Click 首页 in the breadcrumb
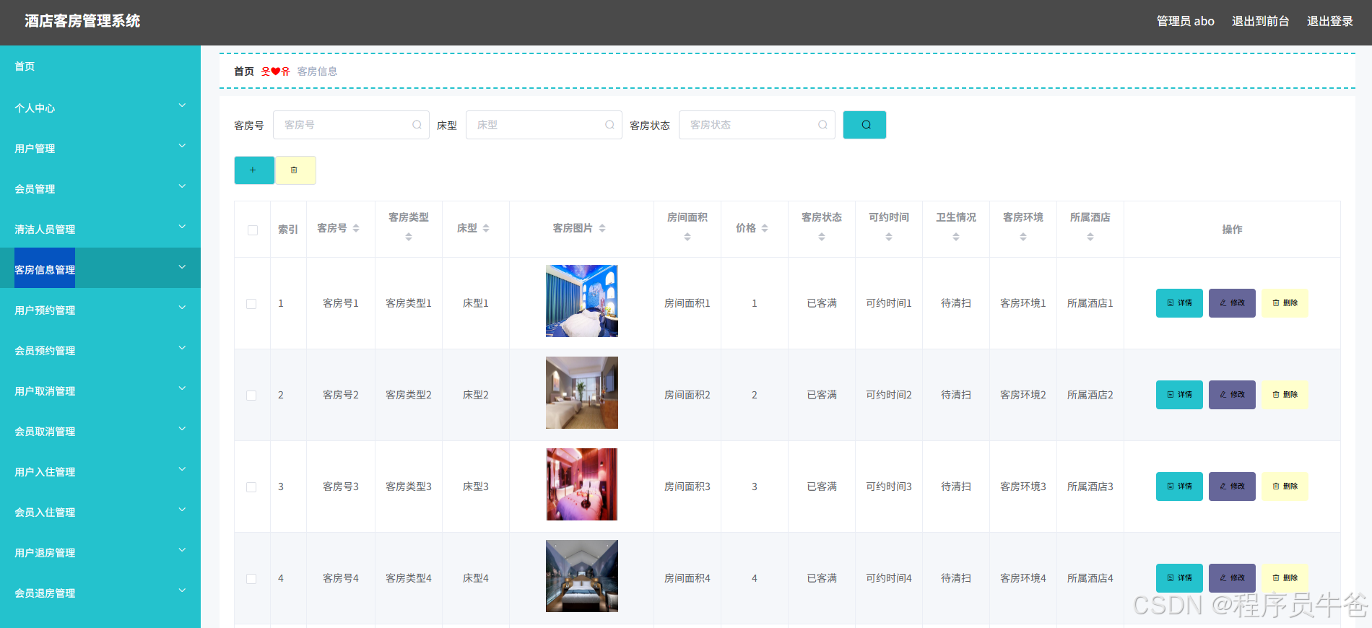Image resolution: width=1372 pixels, height=628 pixels. coord(244,71)
